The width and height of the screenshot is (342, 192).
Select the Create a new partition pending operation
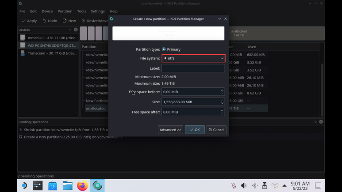coord(70,137)
